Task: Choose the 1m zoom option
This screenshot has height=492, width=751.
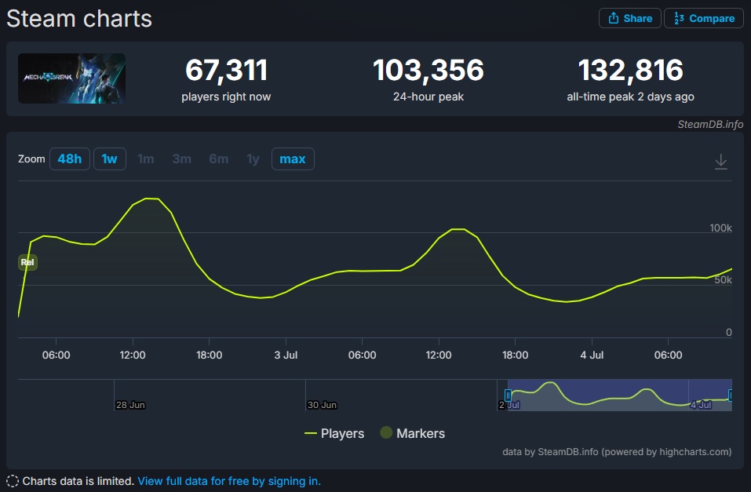Action: coord(145,159)
